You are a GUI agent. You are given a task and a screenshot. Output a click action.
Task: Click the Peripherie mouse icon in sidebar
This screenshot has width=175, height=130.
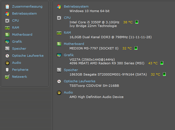pyautogui.click(x=7, y=70)
